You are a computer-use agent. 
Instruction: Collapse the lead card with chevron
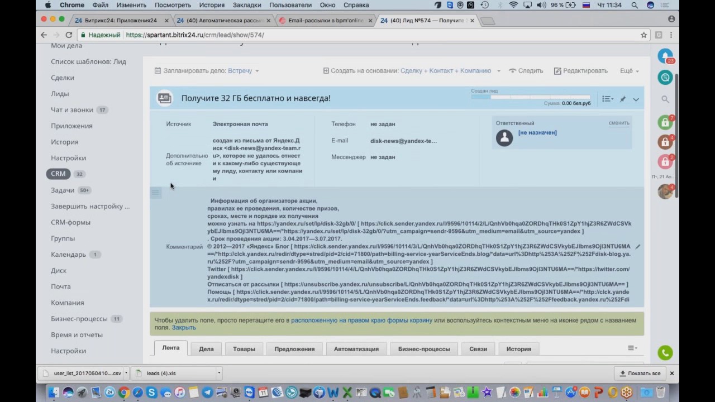pyautogui.click(x=636, y=99)
